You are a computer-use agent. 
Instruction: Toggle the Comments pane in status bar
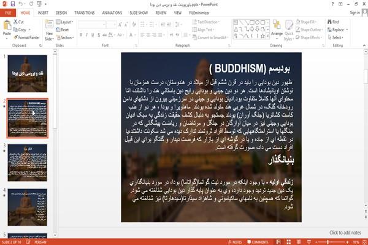pyautogui.click(x=258, y=242)
